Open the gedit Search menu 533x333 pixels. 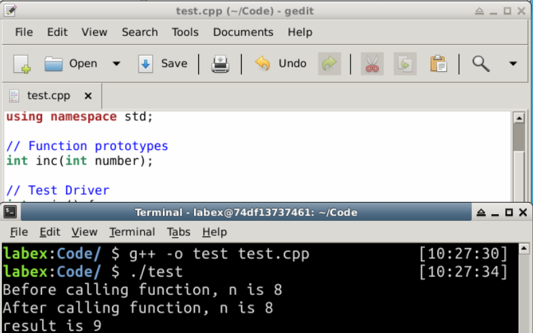click(x=140, y=32)
